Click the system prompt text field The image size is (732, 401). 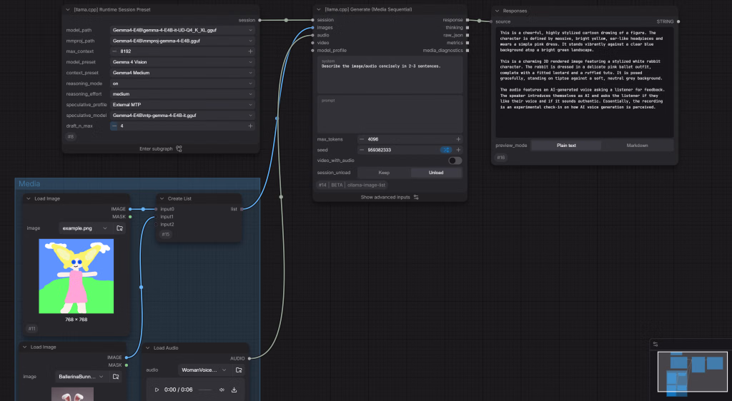390,75
